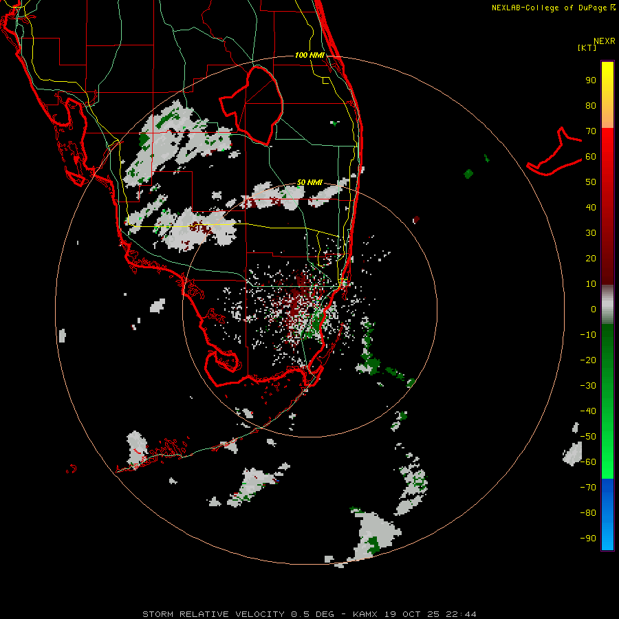This screenshot has width=619, height=619.
Task: Click the 10 value on the velocity scale
Action: (591, 284)
